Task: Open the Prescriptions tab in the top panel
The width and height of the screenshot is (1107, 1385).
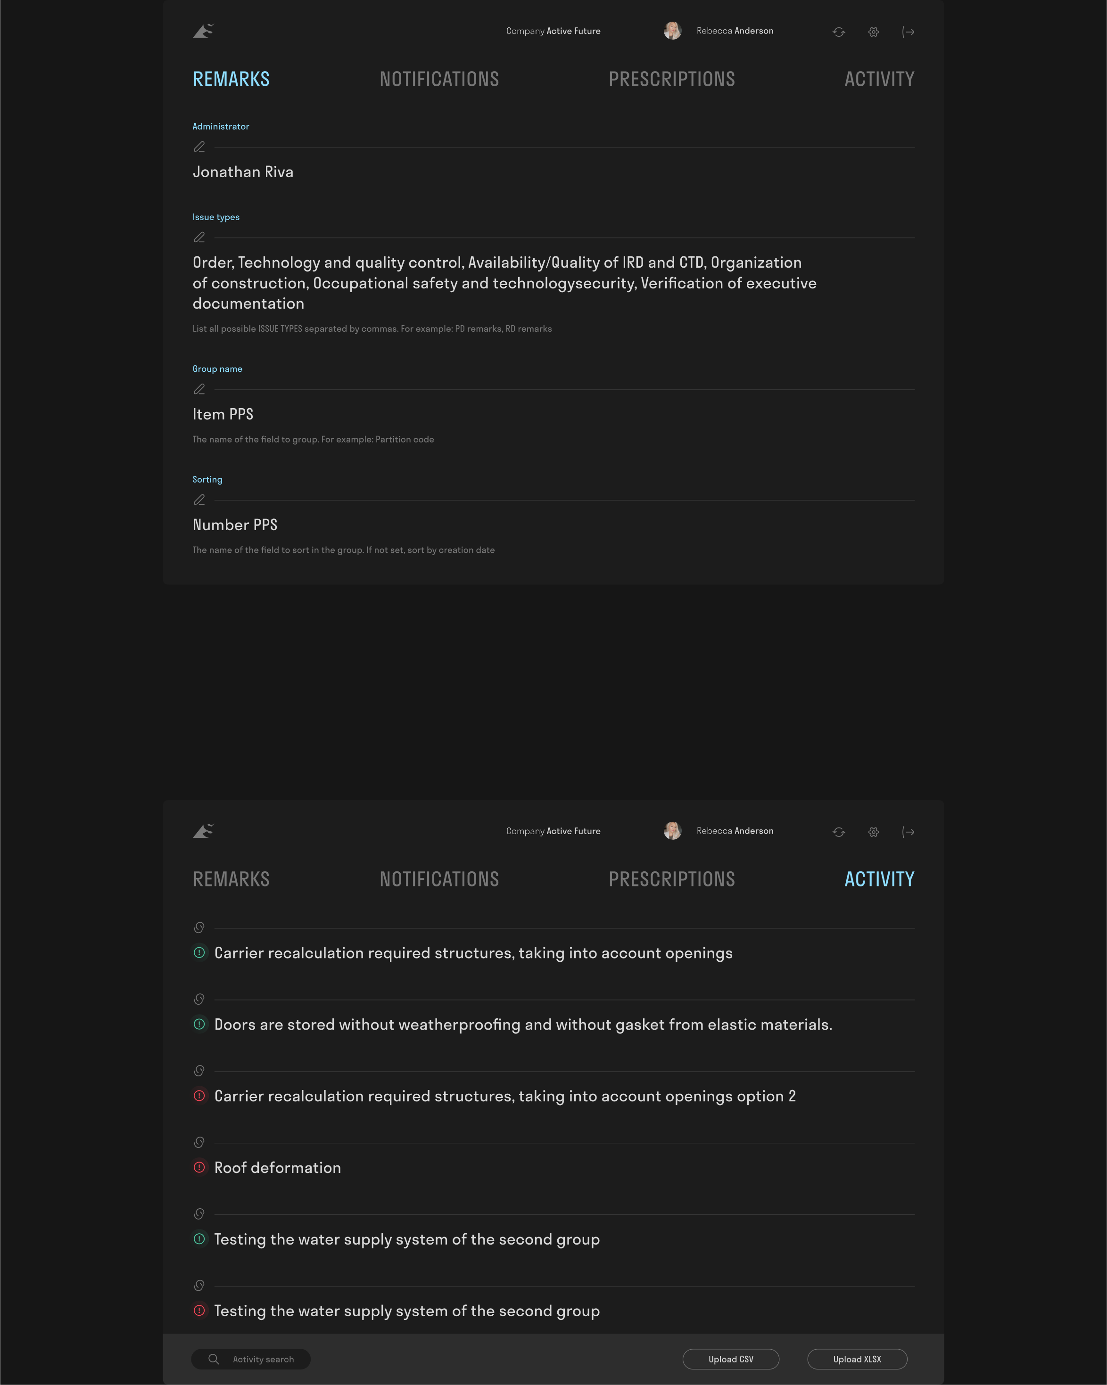Action: pos(672,79)
